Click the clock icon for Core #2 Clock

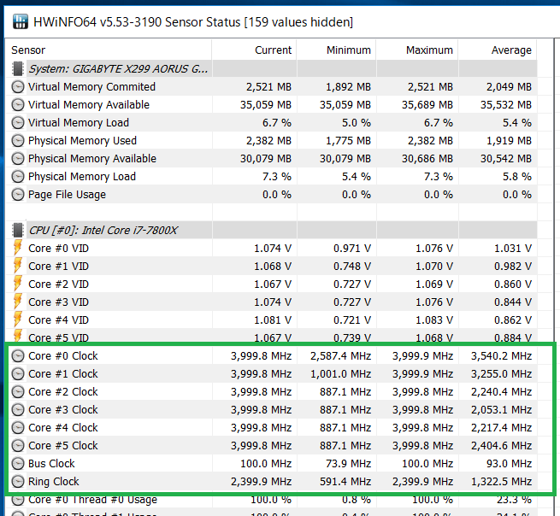[x=18, y=392]
